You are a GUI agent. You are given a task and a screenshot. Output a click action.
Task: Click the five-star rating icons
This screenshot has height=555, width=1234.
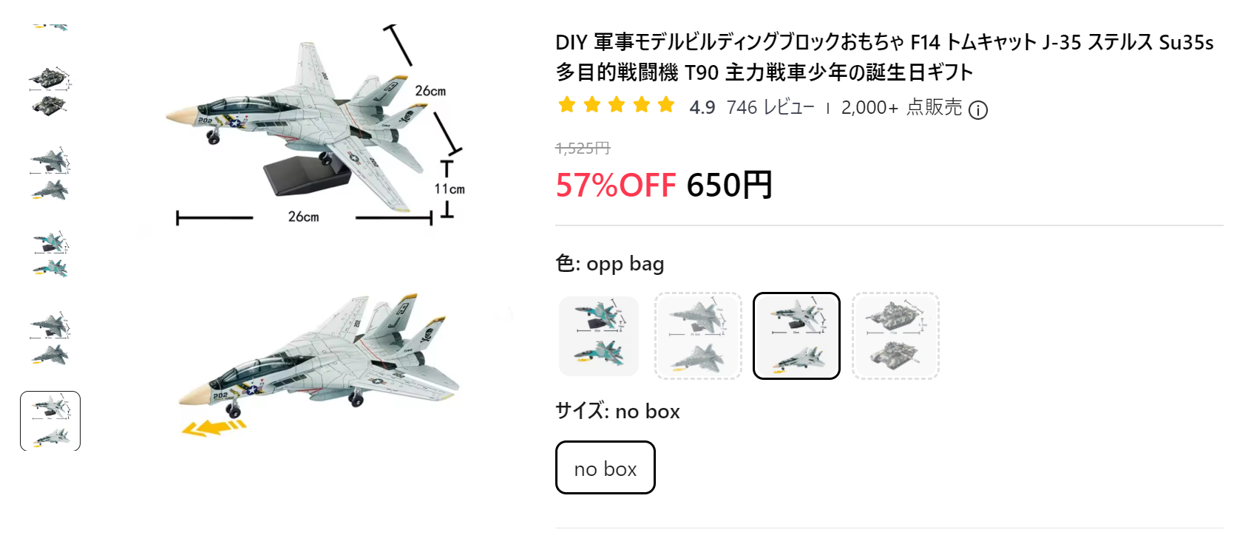pyautogui.click(x=617, y=105)
